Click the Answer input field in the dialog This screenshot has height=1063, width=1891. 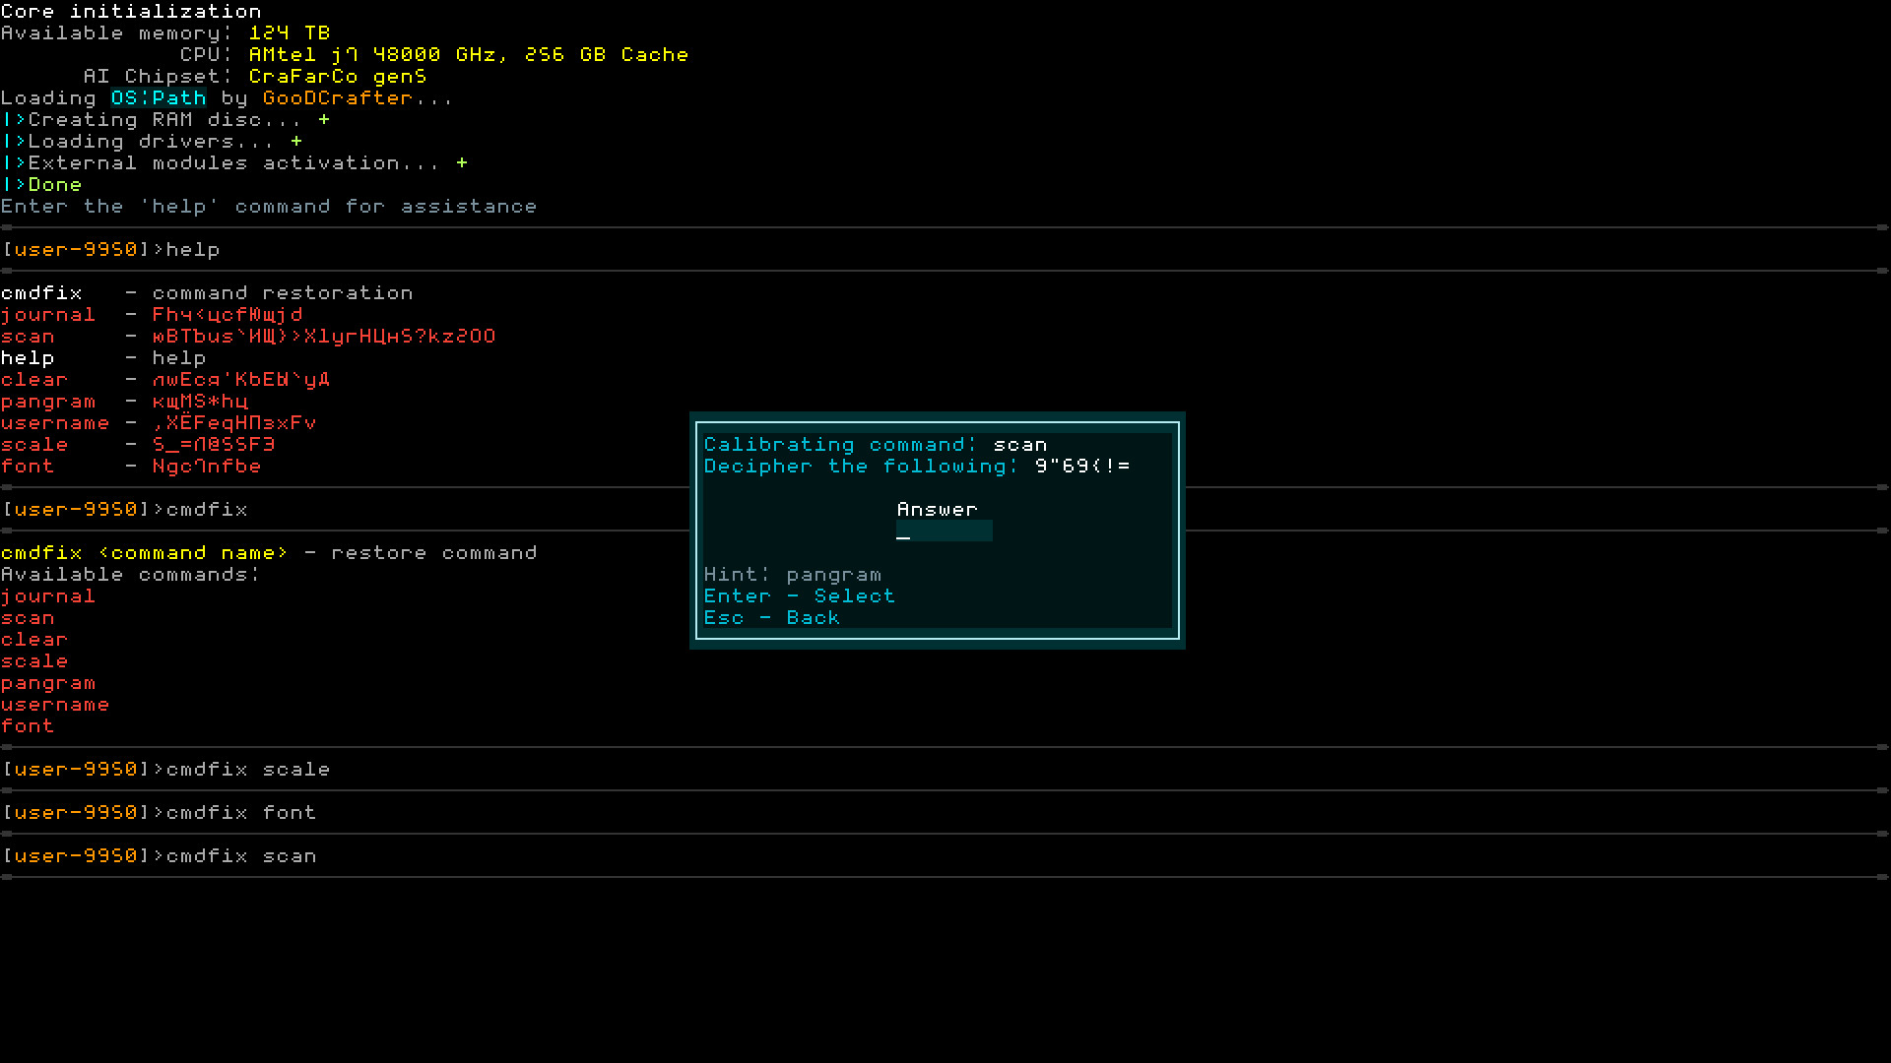[944, 531]
